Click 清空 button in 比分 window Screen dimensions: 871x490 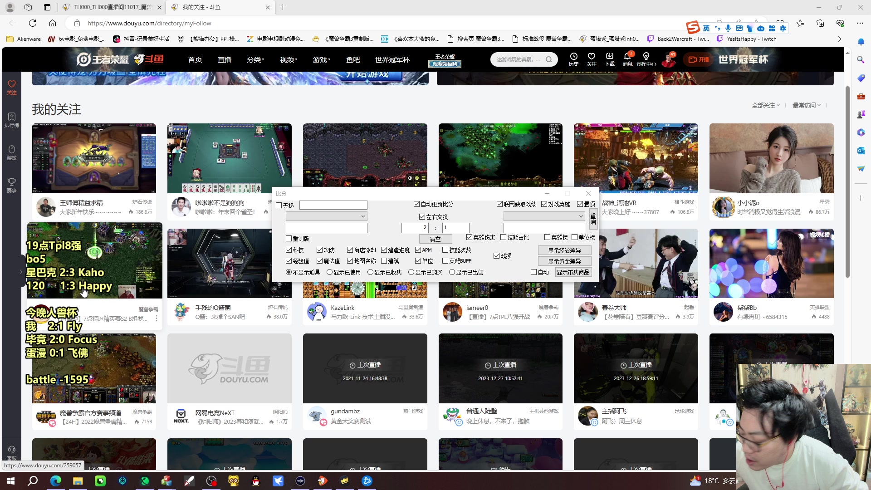[435, 239]
